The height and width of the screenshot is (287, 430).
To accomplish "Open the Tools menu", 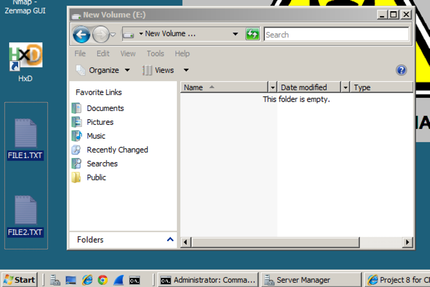I will 155,53.
